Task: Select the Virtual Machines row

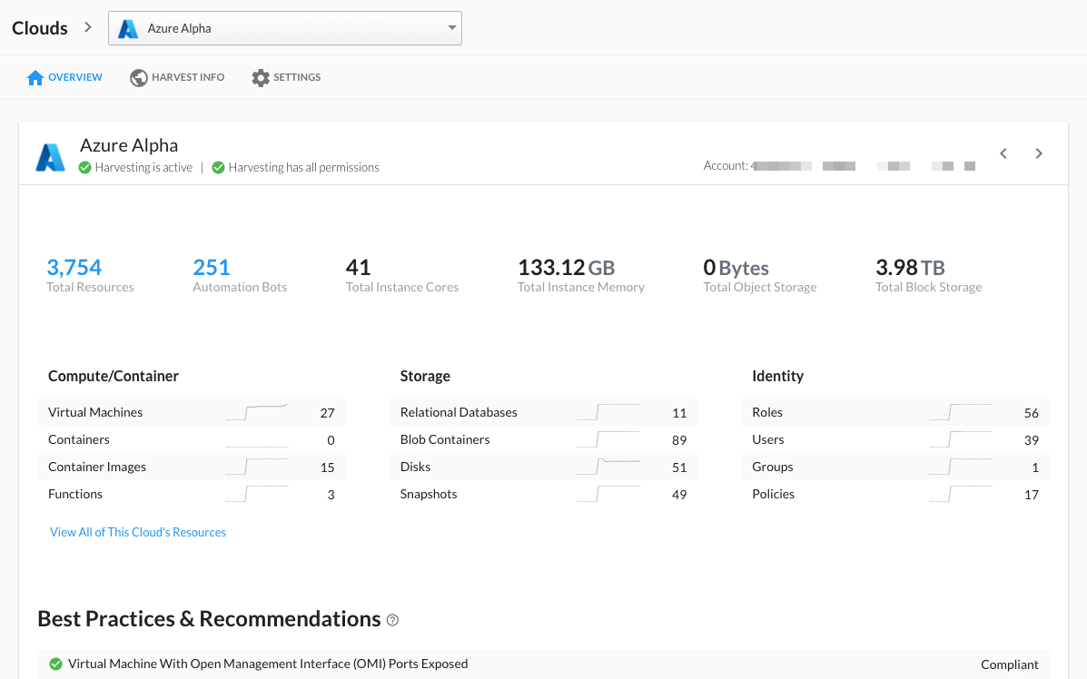Action: (192, 412)
